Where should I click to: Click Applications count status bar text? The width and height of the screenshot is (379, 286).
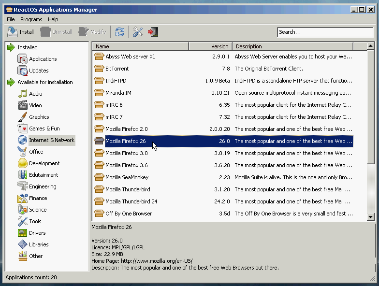[31, 277]
